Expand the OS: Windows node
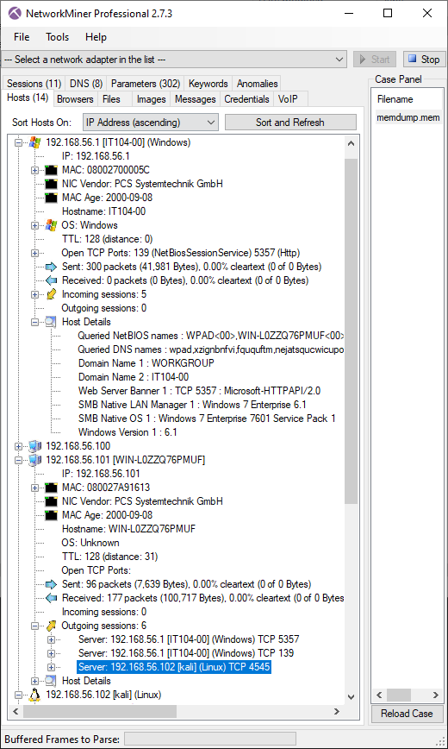 [34, 225]
